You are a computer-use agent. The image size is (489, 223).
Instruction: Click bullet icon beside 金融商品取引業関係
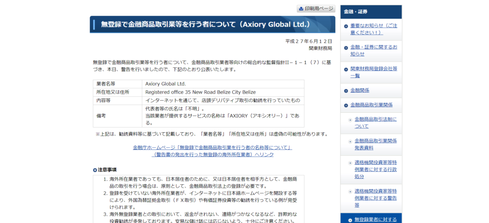pos(346,106)
